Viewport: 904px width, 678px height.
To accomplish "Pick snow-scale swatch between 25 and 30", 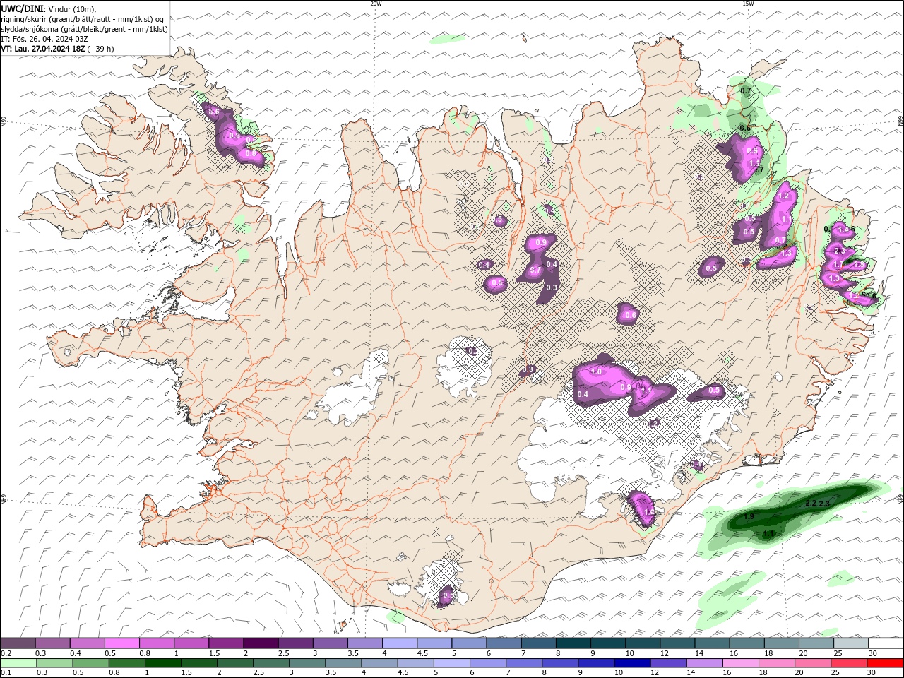I will coord(851,643).
